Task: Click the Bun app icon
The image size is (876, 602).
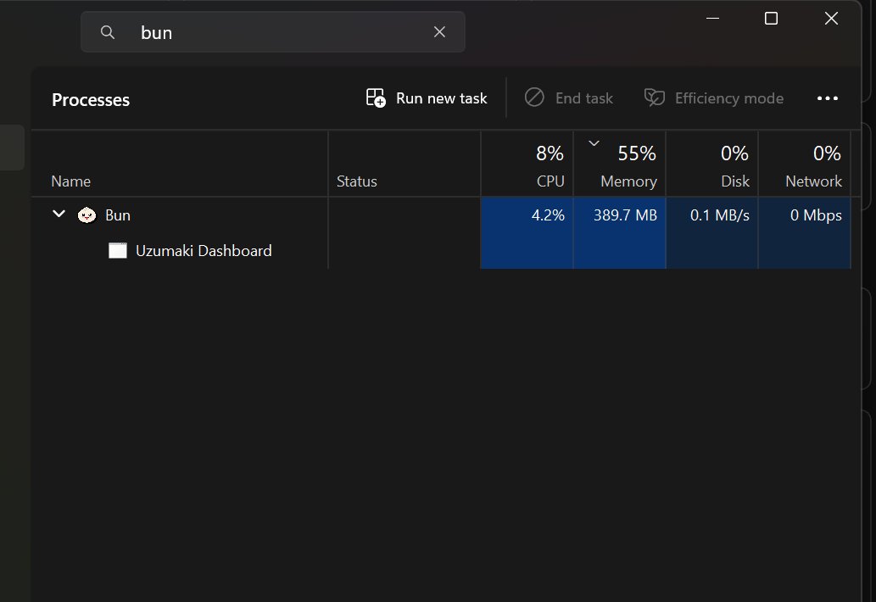Action: pyautogui.click(x=86, y=215)
